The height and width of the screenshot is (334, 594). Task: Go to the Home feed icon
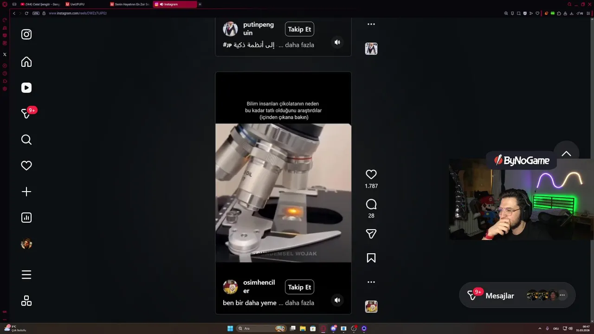[x=26, y=62]
